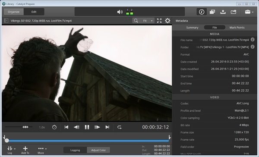Click the Field order value Progressive
Screen dimensions: 259x157
241,147
